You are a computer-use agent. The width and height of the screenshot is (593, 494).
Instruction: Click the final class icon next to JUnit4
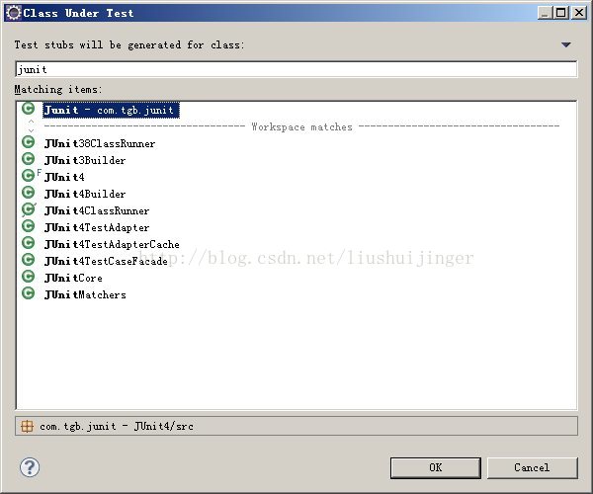tap(30, 176)
